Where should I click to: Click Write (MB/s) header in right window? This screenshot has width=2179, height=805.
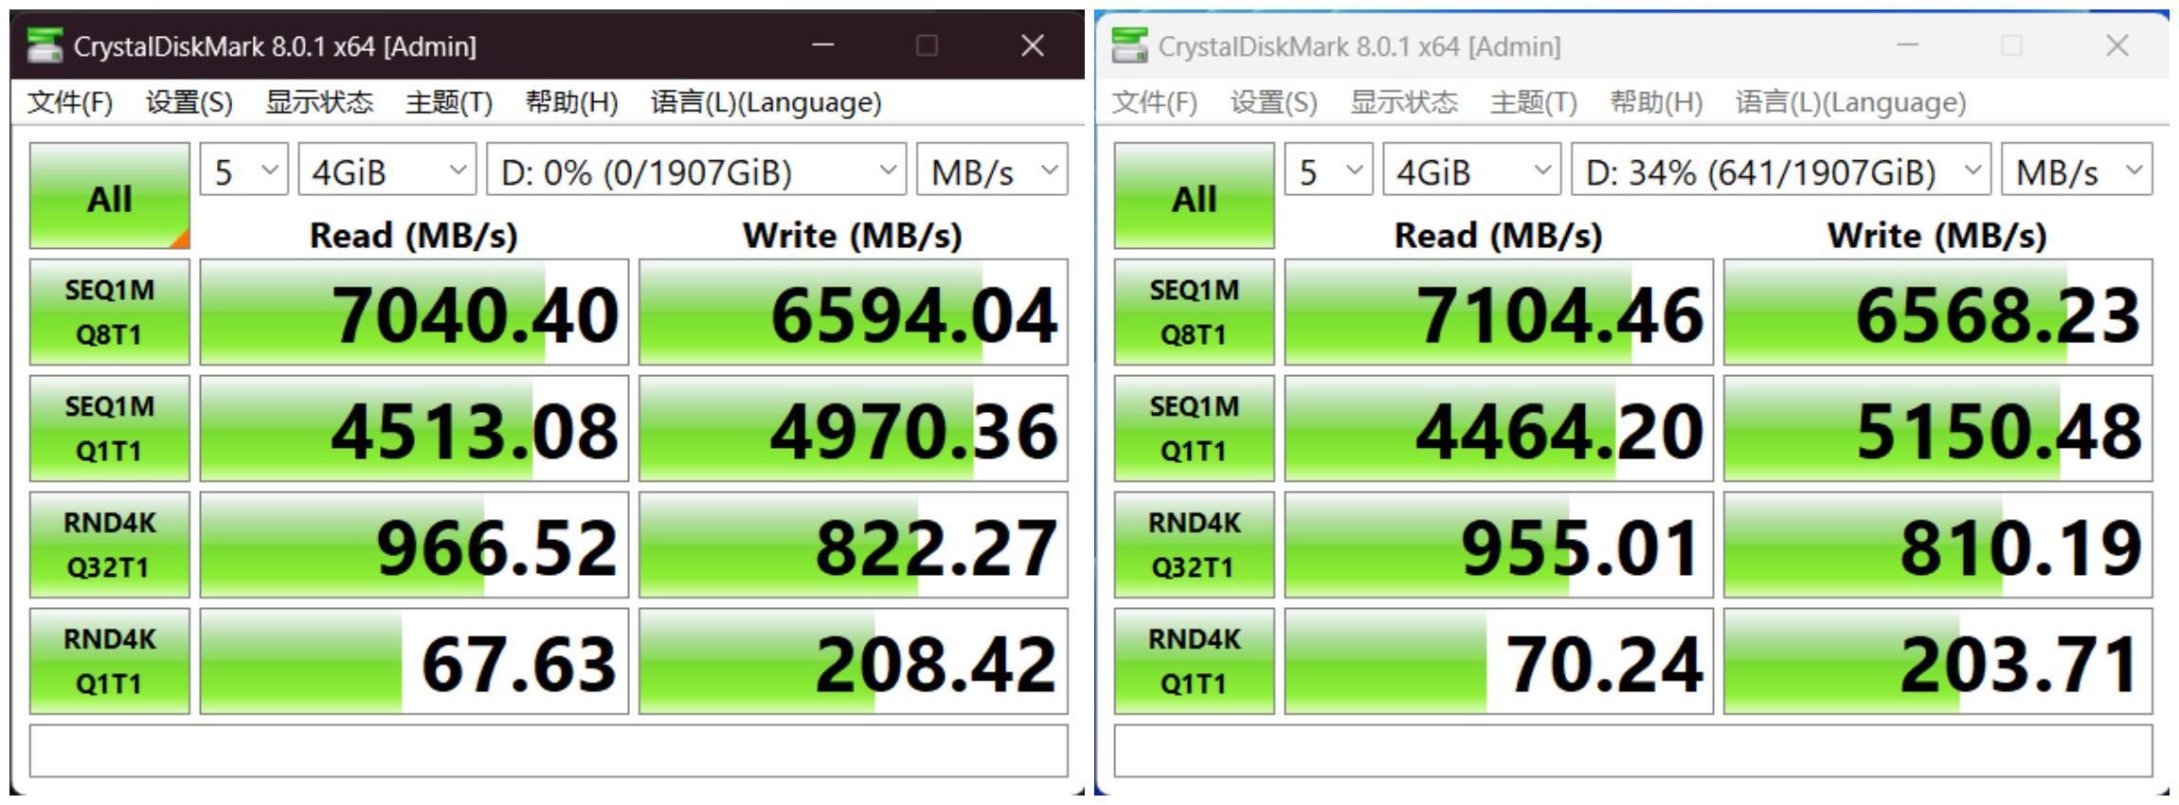point(1937,235)
